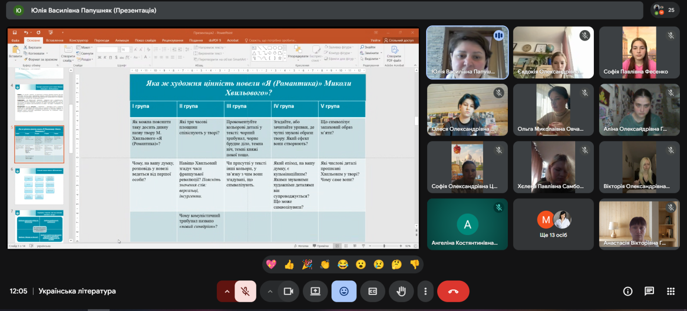Toggle the camera on or off
687x311 pixels.
pos(288,291)
